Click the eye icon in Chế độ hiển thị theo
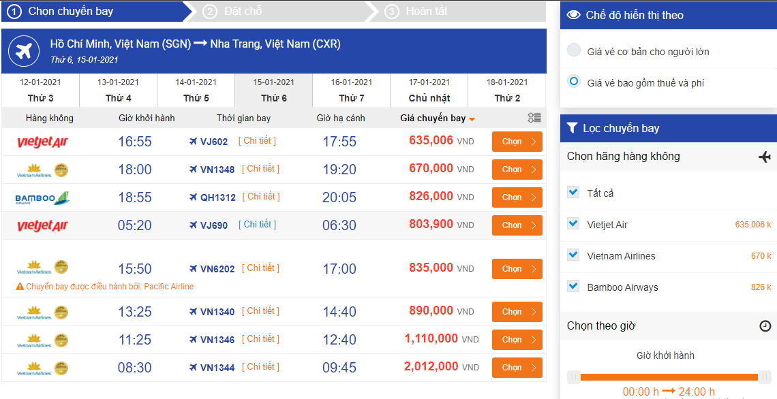 pyautogui.click(x=573, y=15)
